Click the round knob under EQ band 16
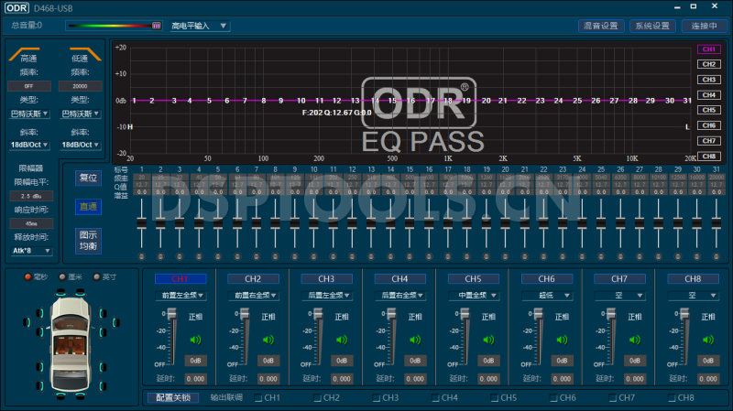Image resolution: width=733 pixels, height=411 pixels. click(x=429, y=256)
